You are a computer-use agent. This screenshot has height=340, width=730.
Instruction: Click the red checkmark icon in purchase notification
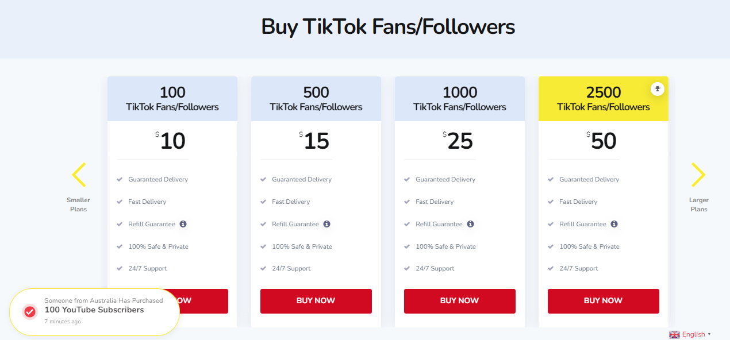30,312
